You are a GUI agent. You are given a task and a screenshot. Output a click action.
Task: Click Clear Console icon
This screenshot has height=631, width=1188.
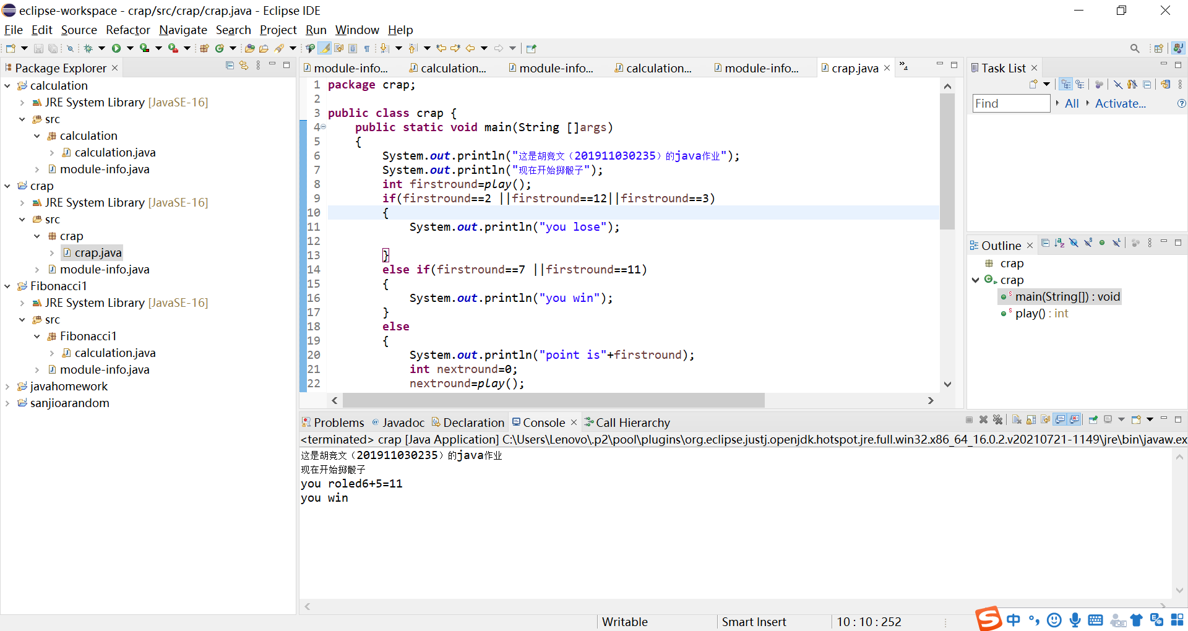click(x=1017, y=419)
